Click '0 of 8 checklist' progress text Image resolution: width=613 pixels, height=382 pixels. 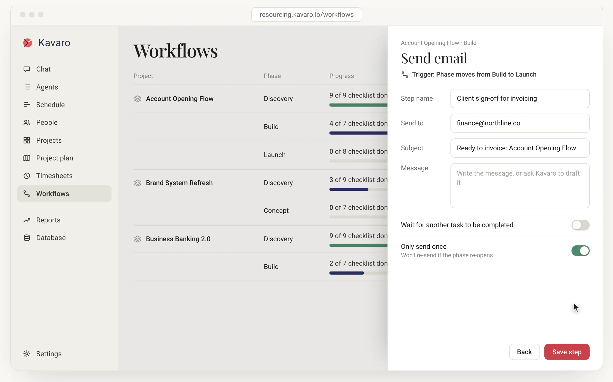click(x=358, y=151)
